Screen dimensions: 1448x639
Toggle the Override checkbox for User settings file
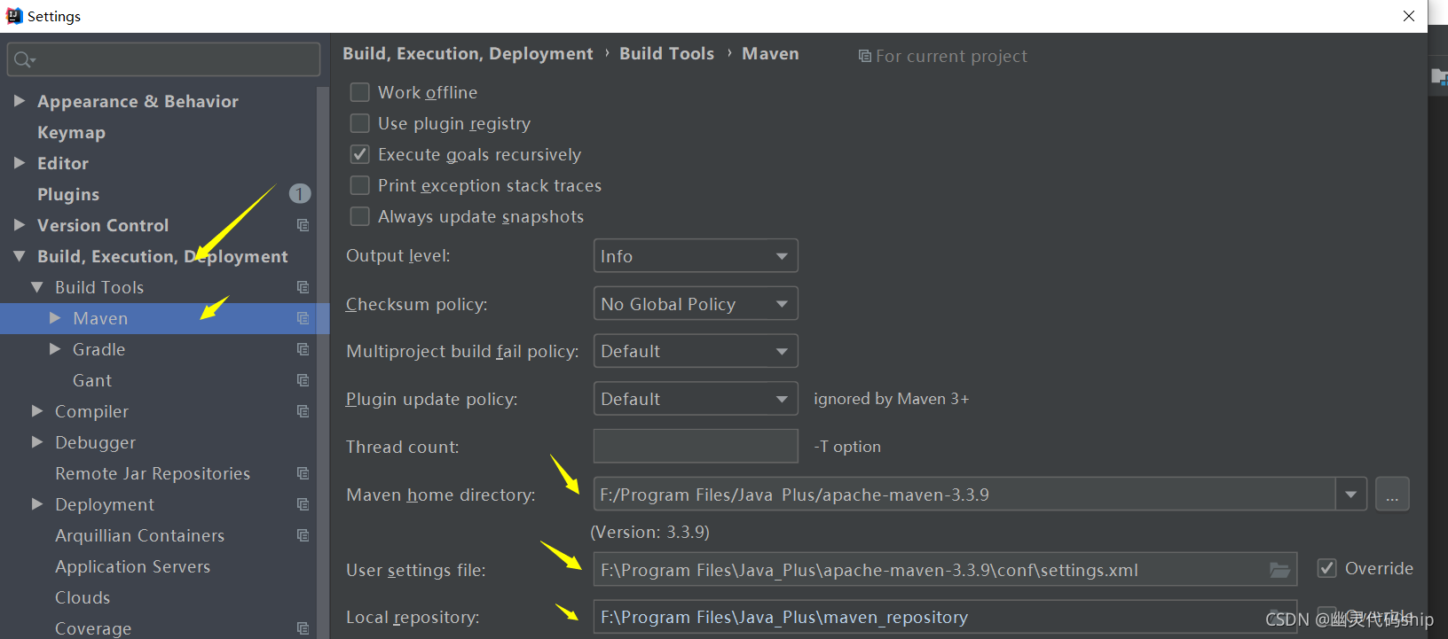1326,568
